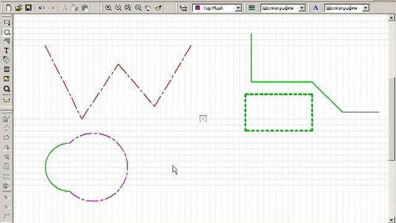Undo the last action
Viewport: 396px width, 223px height.
pyautogui.click(x=41, y=8)
